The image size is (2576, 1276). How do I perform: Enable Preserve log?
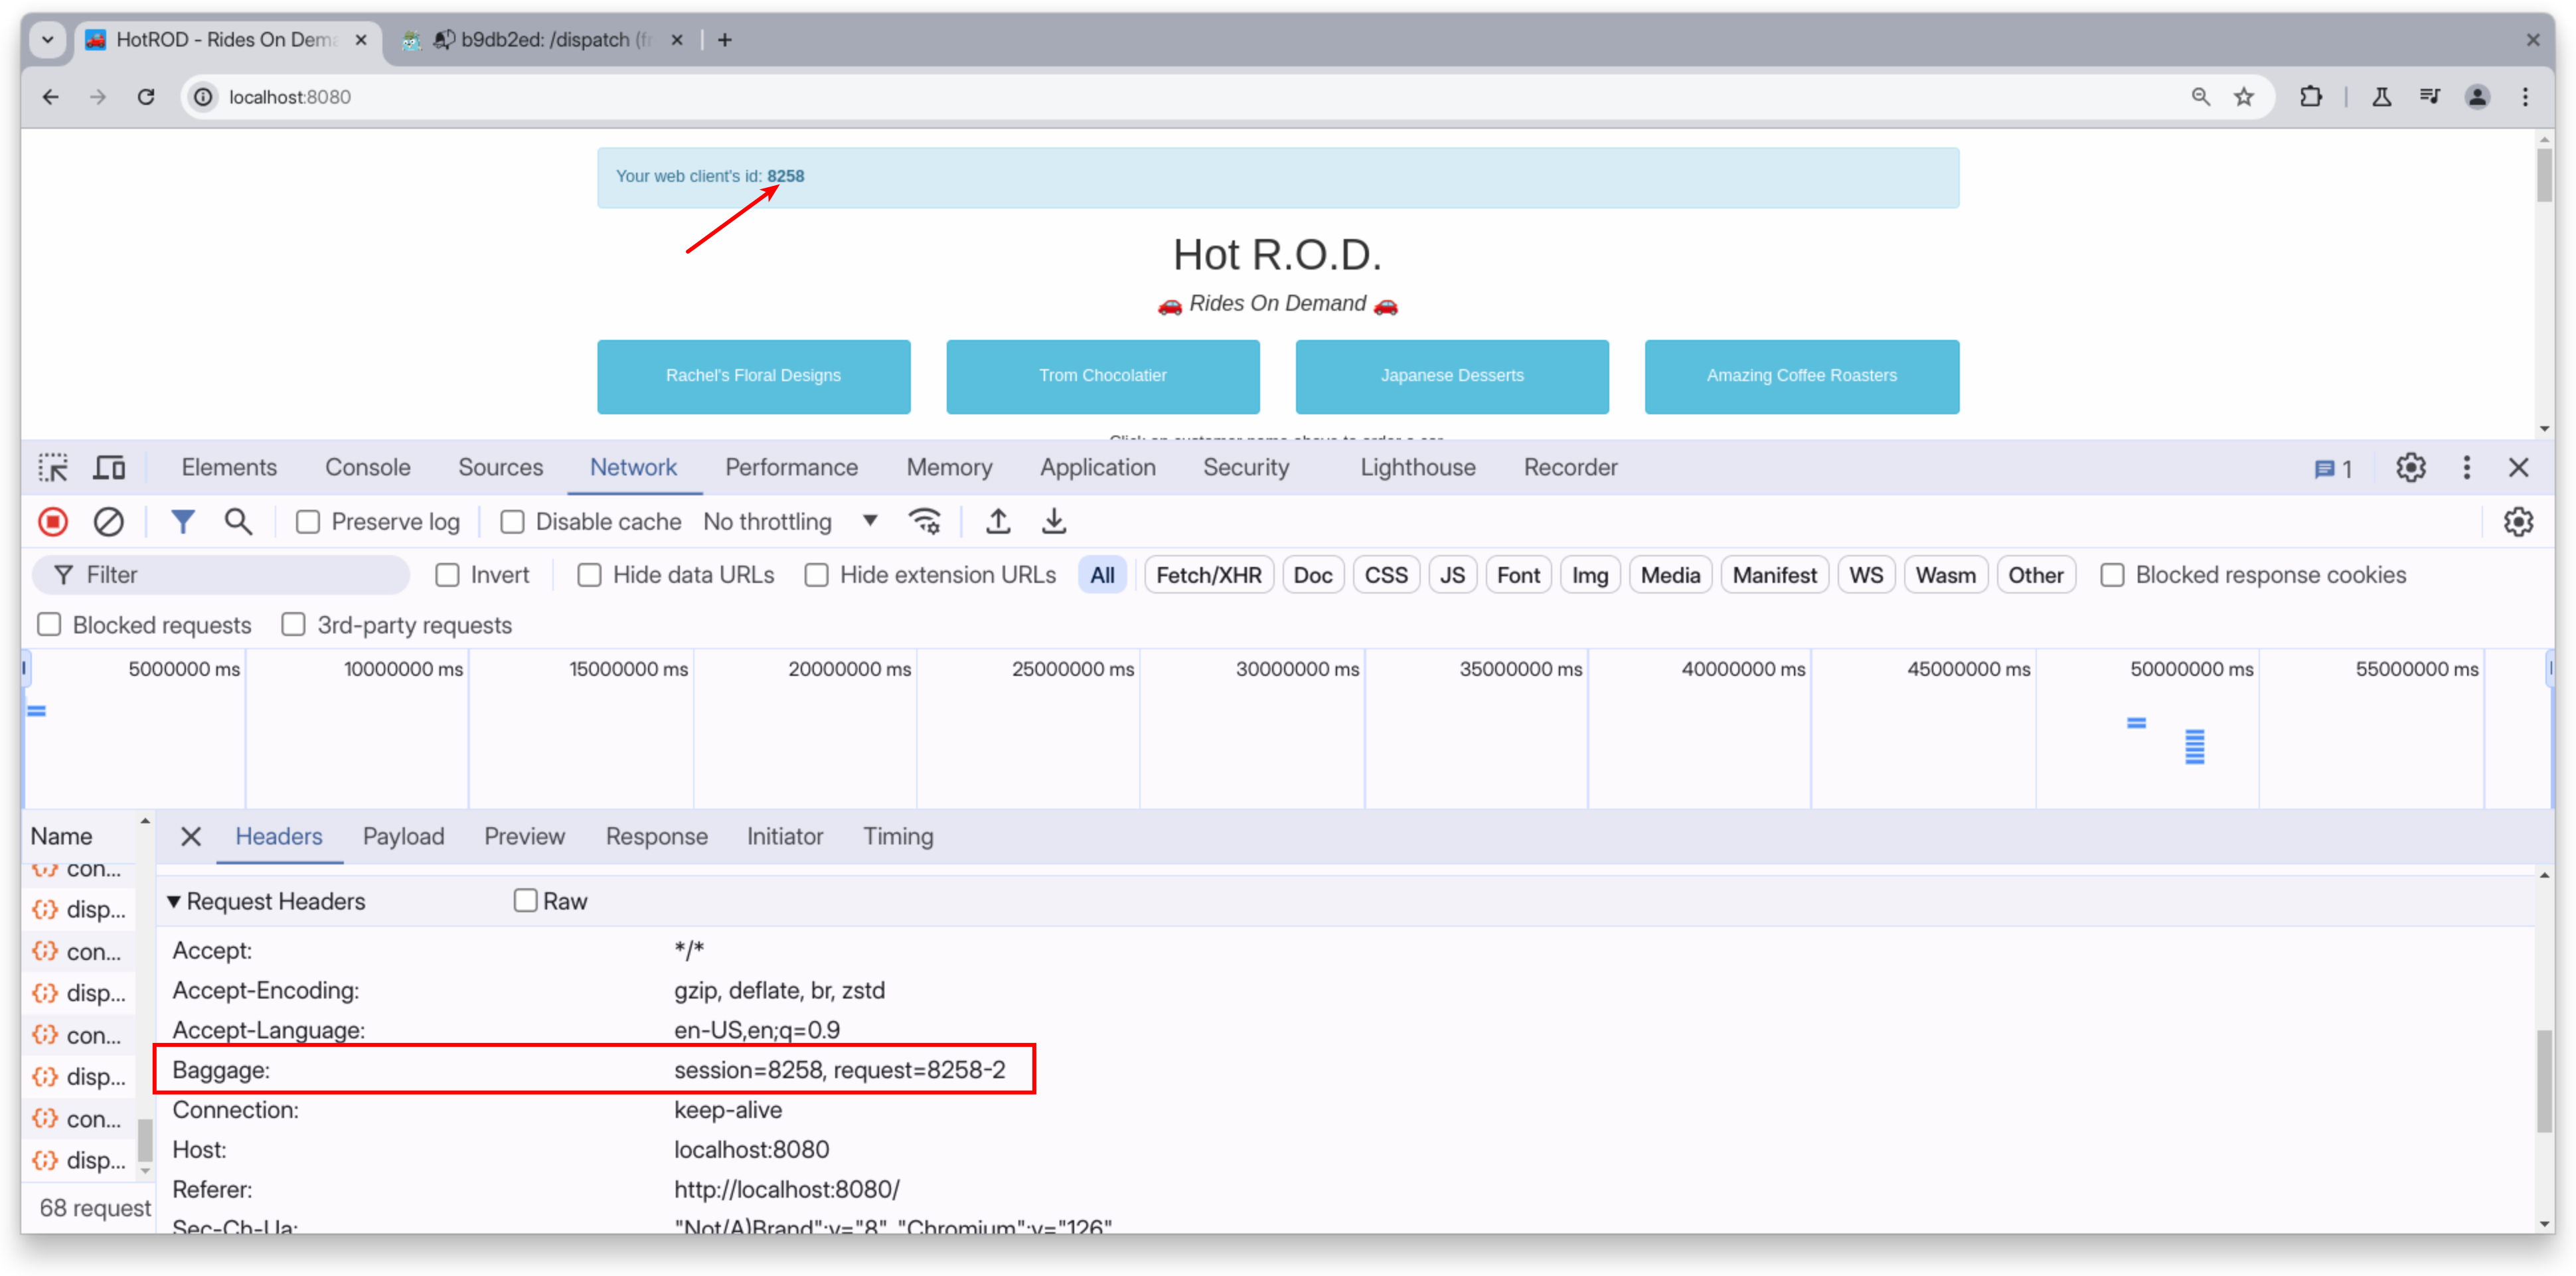coord(308,521)
